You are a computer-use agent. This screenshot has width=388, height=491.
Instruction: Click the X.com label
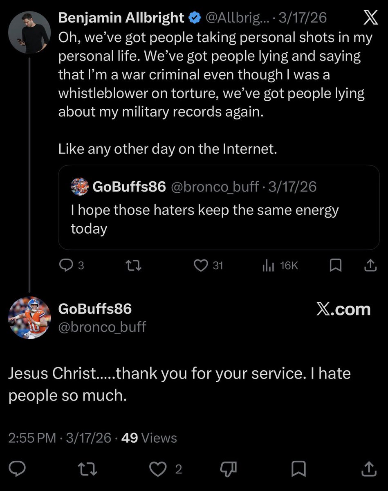pyautogui.click(x=343, y=310)
